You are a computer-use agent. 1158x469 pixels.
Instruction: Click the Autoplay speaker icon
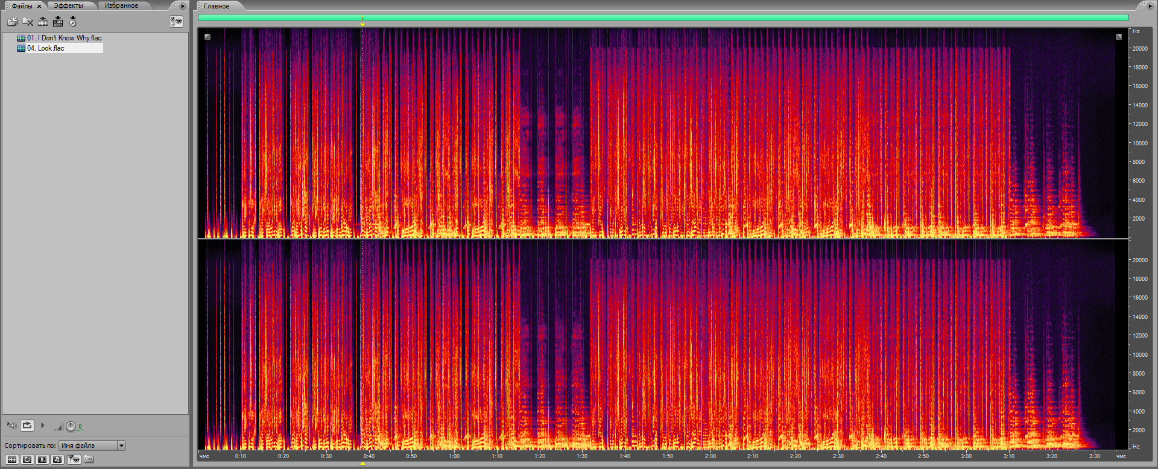pyautogui.click(x=11, y=426)
